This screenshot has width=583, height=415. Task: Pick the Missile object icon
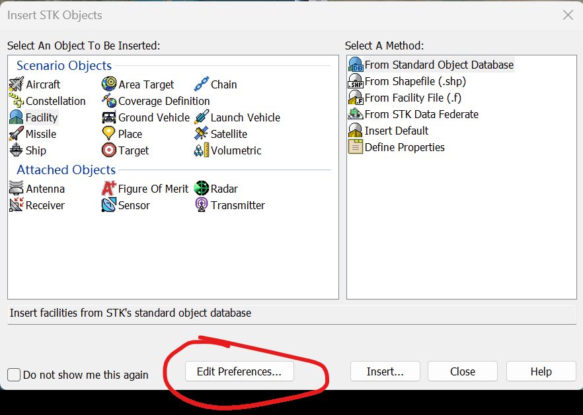tap(16, 134)
